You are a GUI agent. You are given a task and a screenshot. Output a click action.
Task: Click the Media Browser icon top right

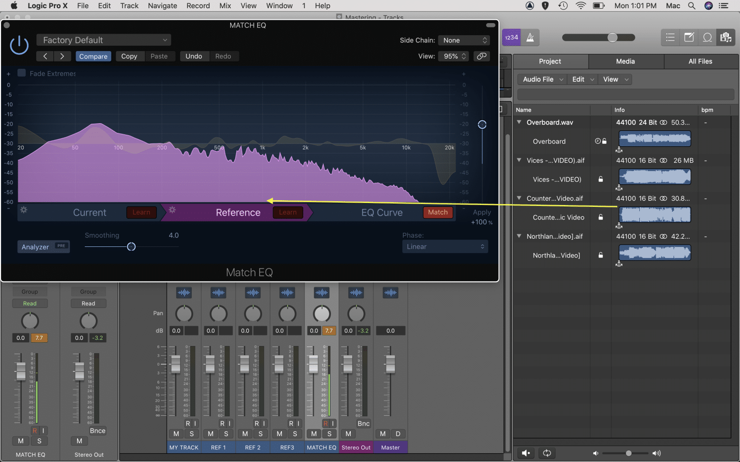click(x=726, y=37)
